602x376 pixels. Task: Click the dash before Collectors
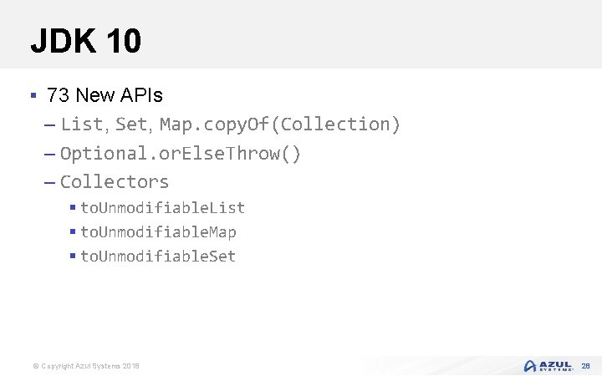pyautogui.click(x=48, y=182)
